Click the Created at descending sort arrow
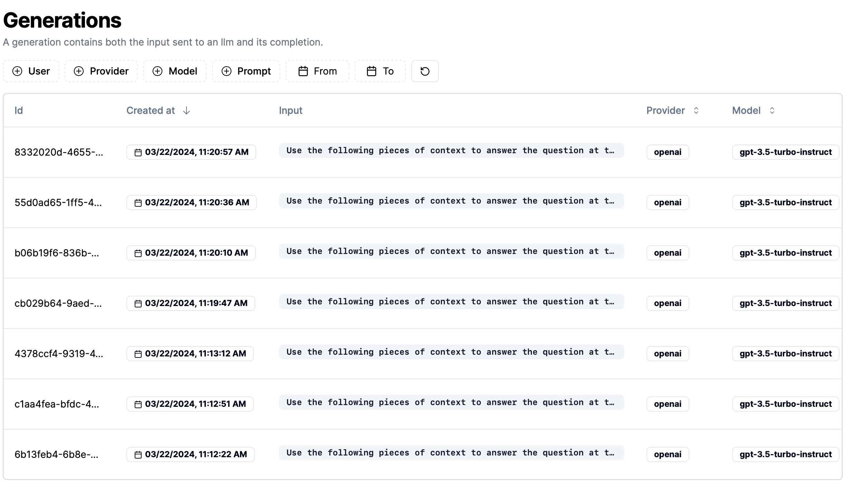Viewport: 844px width, 481px height. [186, 110]
